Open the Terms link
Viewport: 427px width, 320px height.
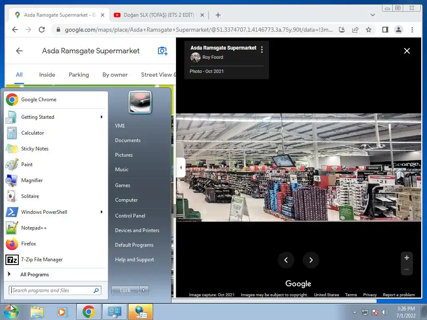pos(351,295)
